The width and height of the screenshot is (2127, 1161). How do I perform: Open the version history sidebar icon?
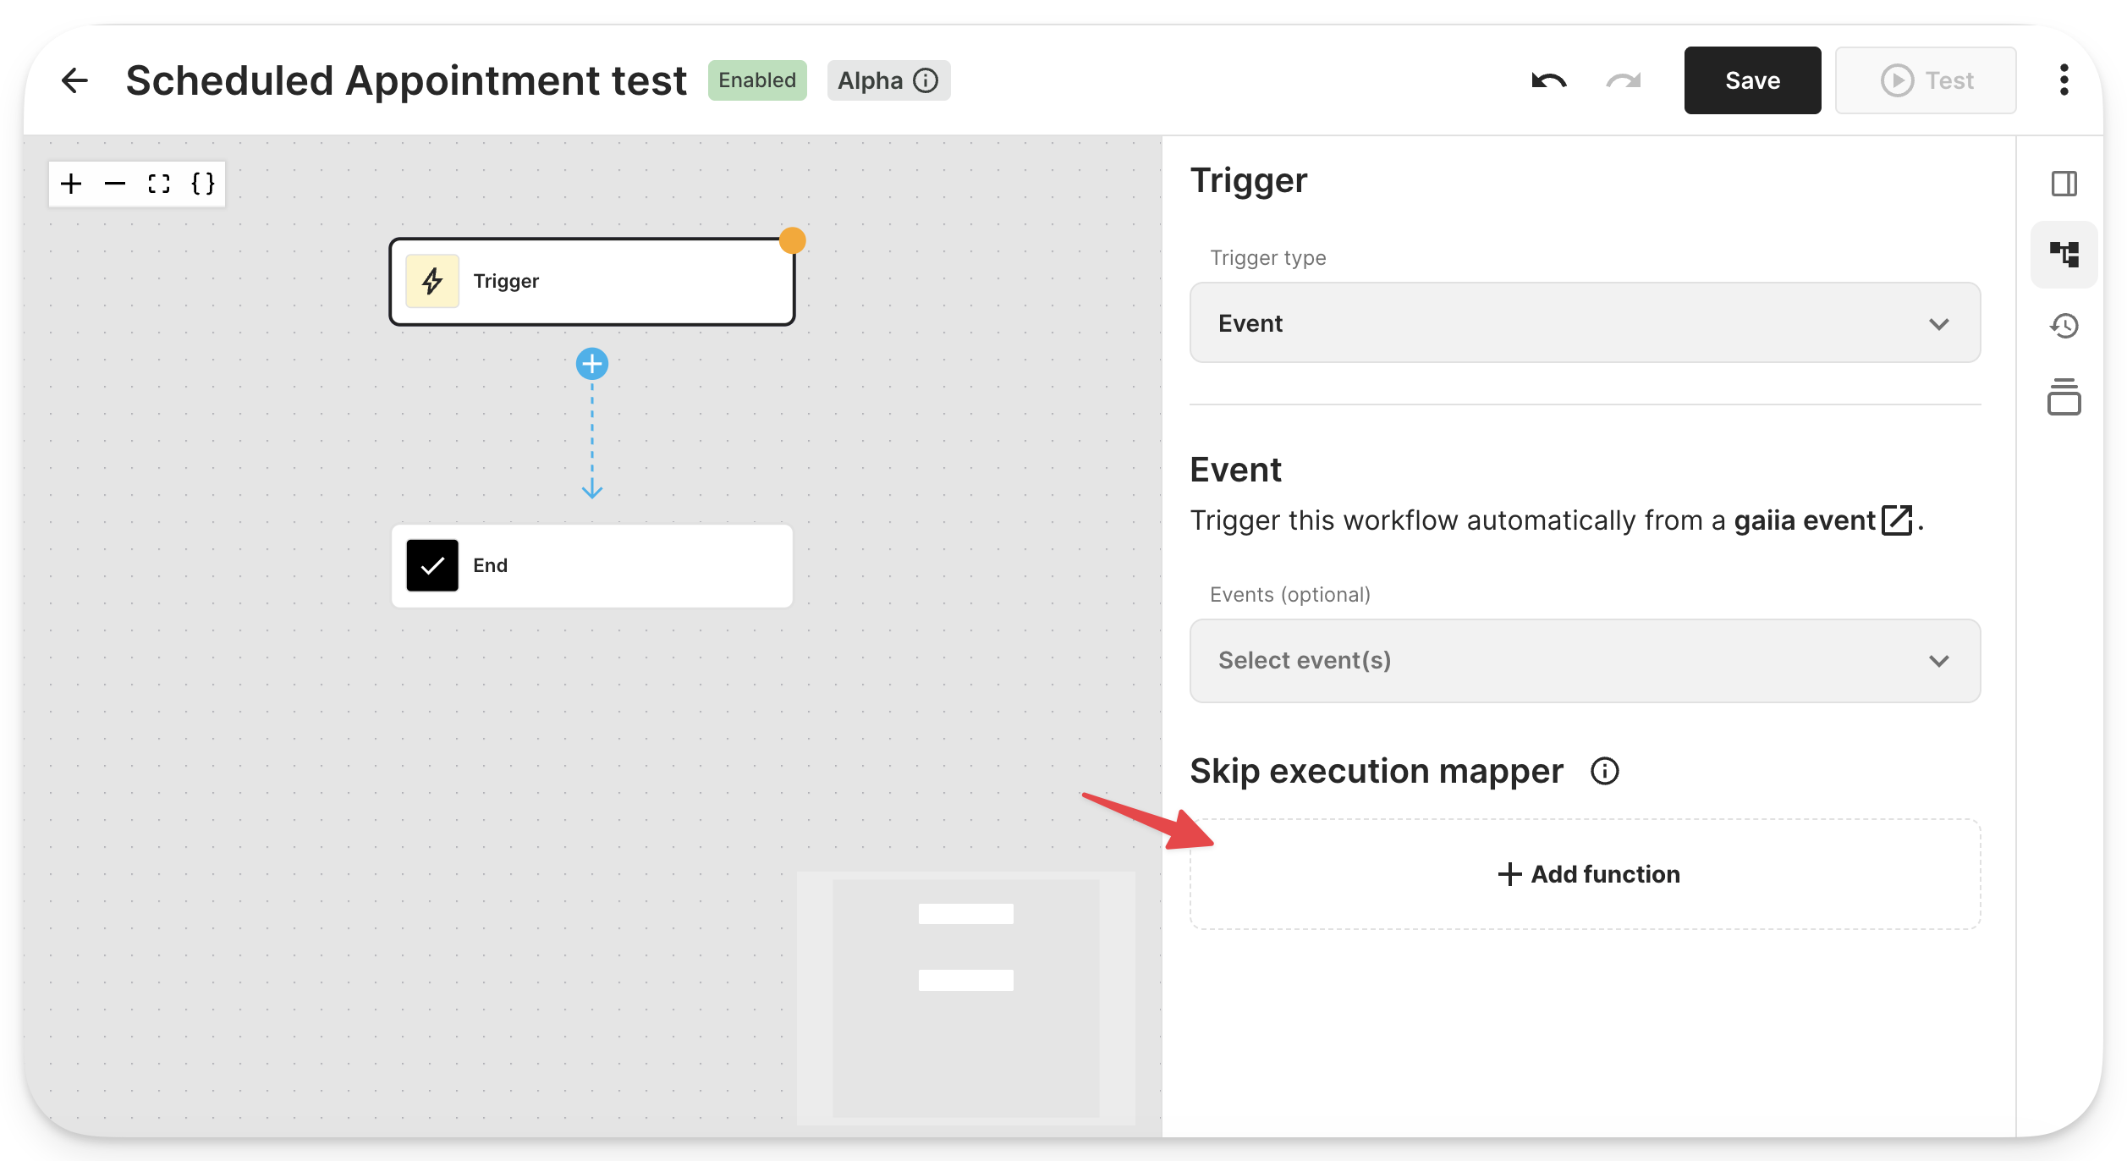(x=2064, y=326)
